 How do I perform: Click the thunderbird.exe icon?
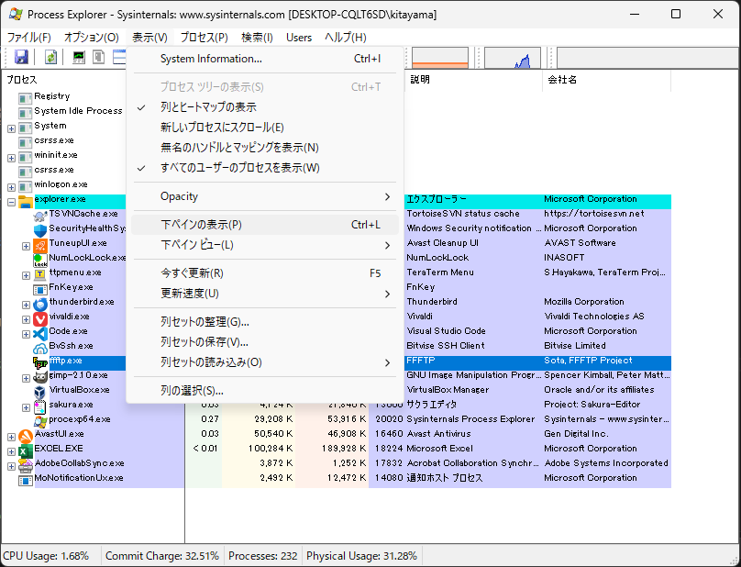tap(40, 304)
